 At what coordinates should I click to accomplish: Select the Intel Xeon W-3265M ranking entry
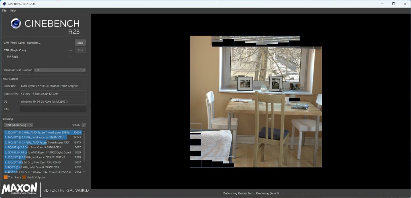pos(43,137)
